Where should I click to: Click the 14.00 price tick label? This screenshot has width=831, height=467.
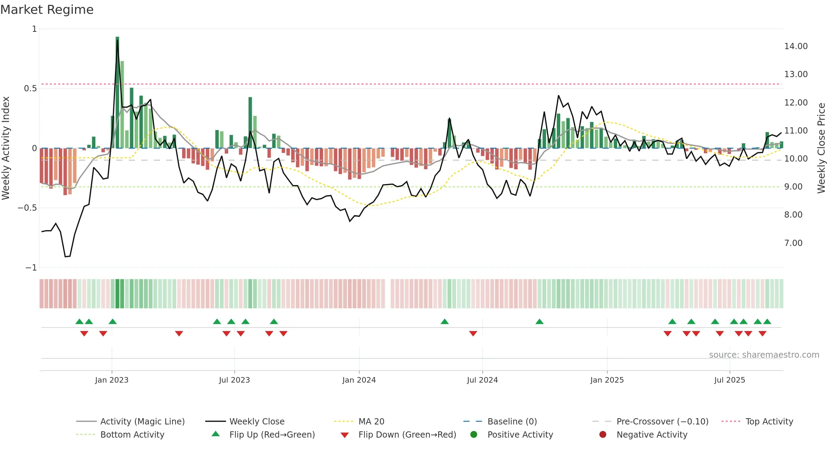point(796,46)
